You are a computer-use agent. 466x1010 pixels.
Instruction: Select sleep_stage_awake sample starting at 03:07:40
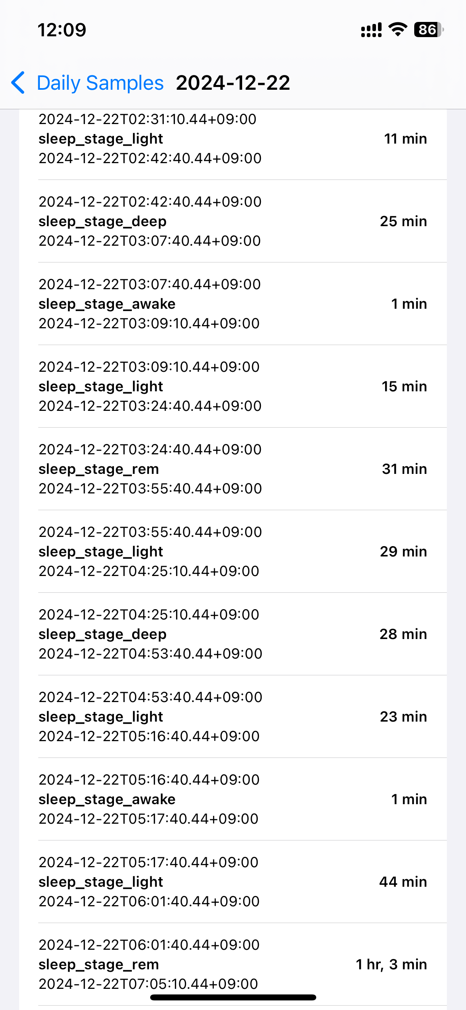tap(233, 304)
